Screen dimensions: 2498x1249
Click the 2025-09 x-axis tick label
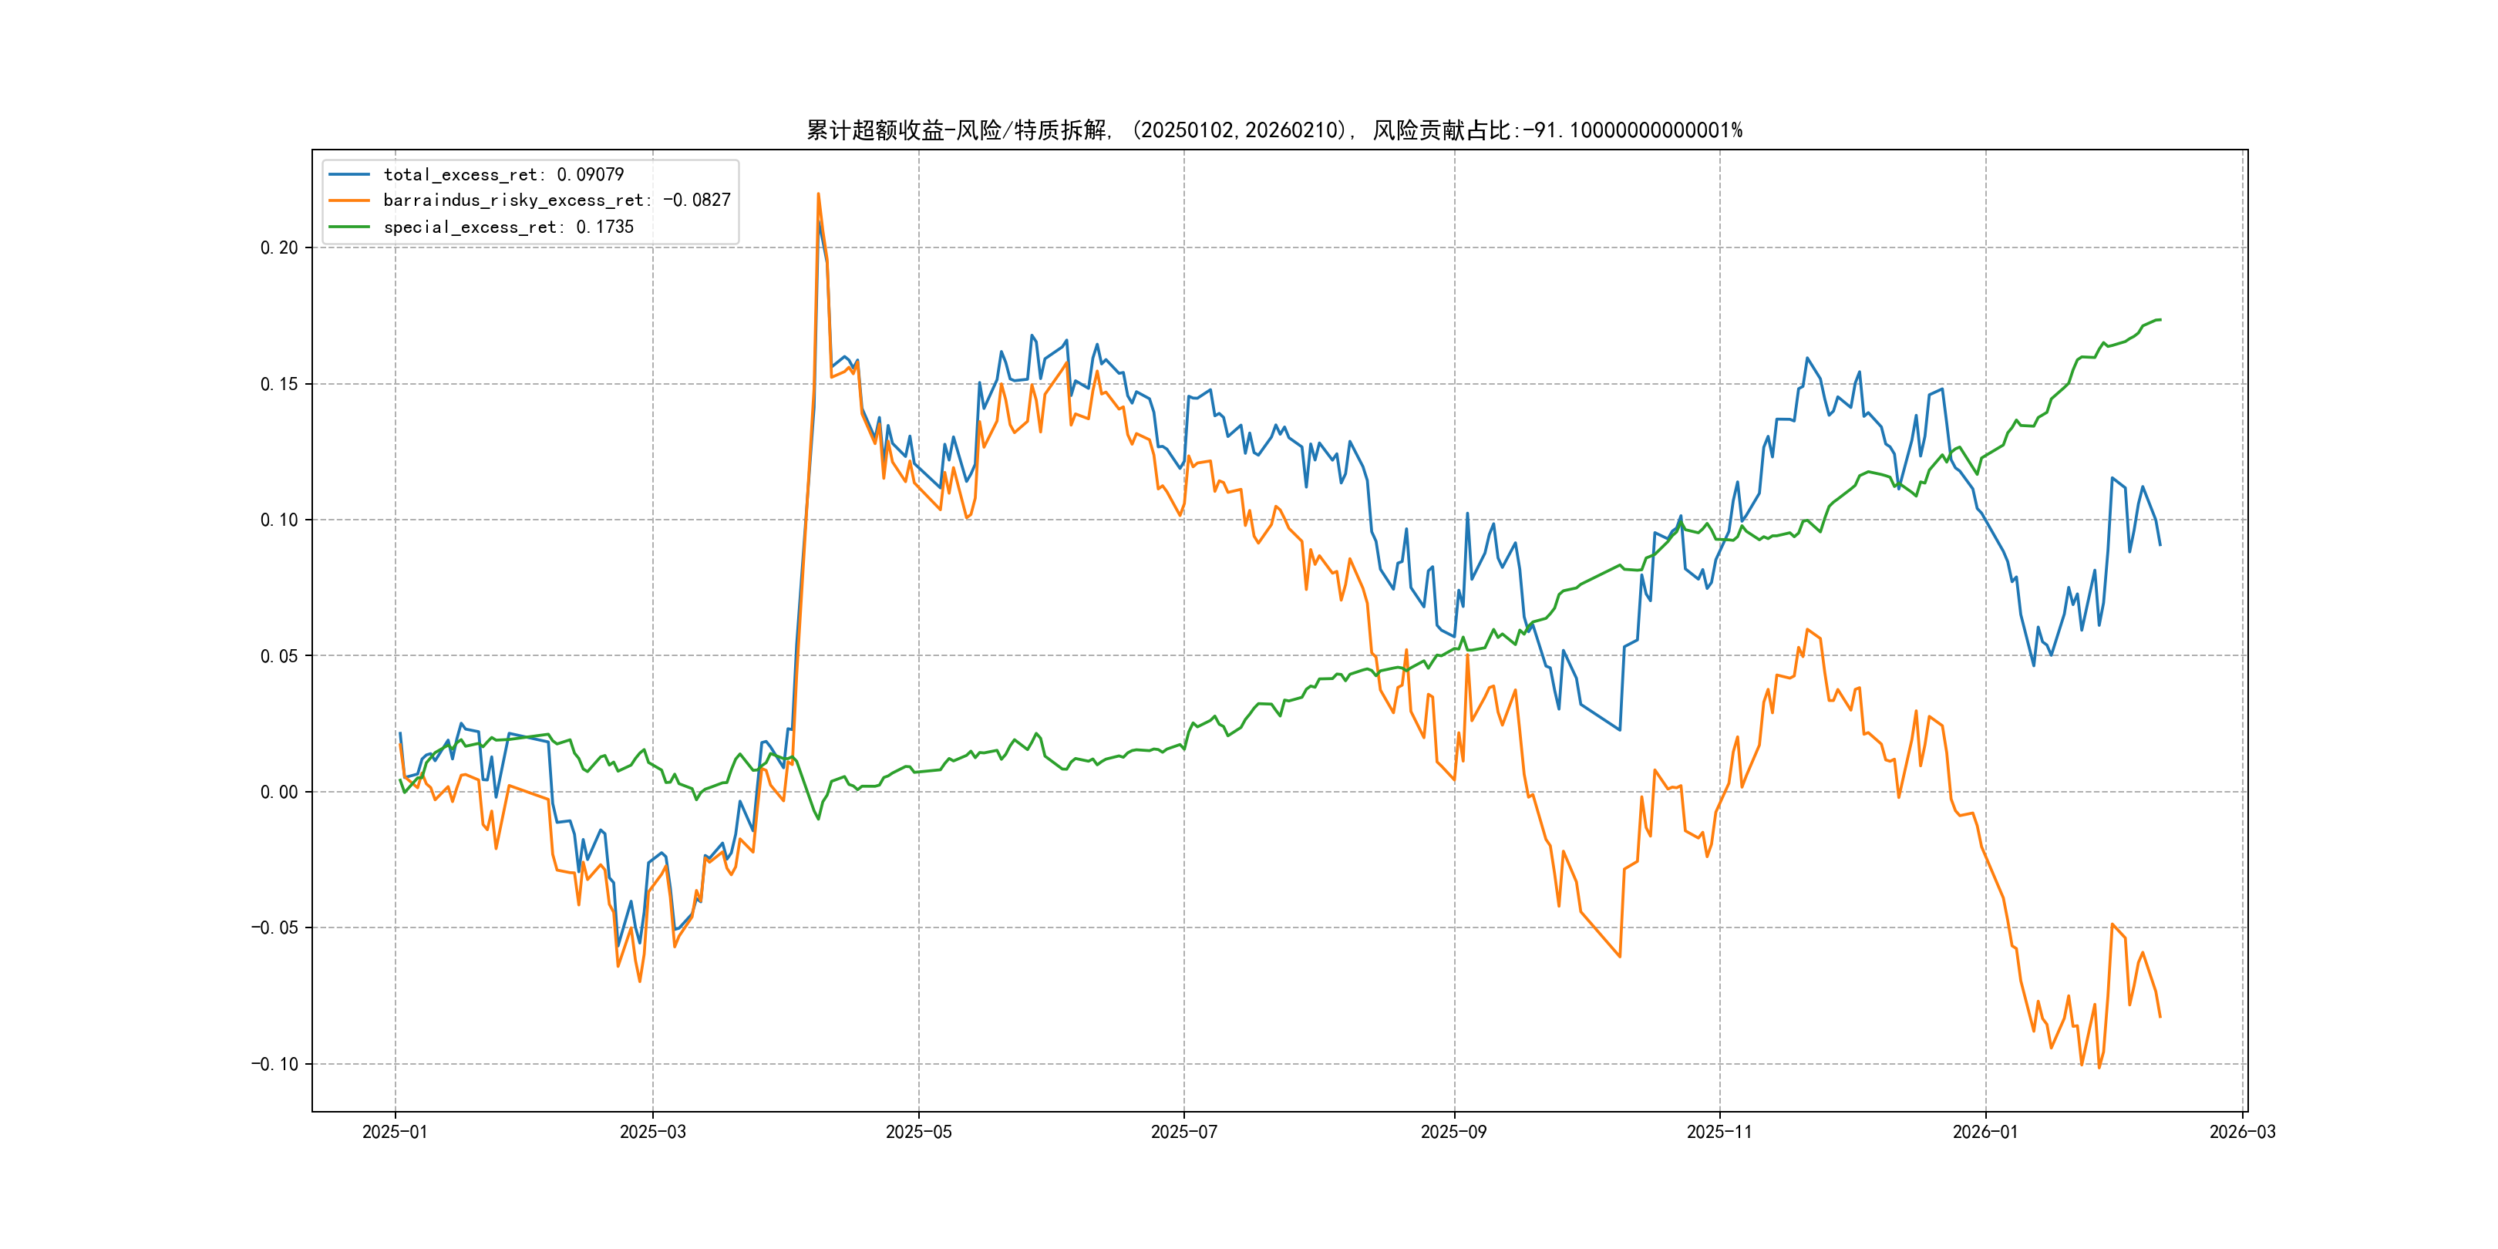1453,1132
